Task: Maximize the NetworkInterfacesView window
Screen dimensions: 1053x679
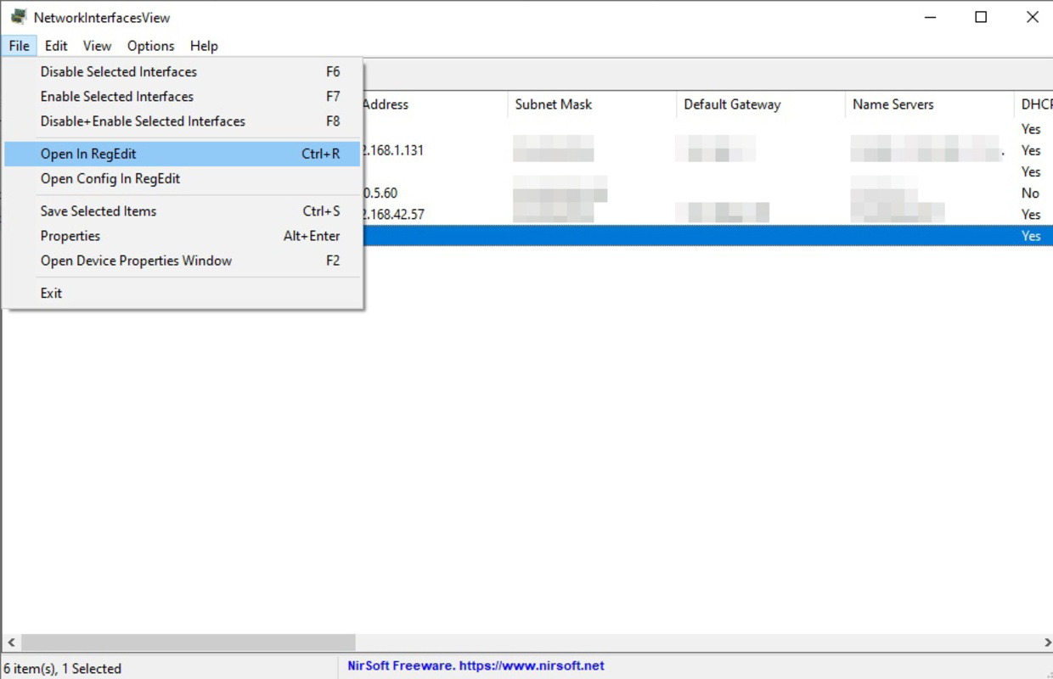Action: tap(981, 17)
